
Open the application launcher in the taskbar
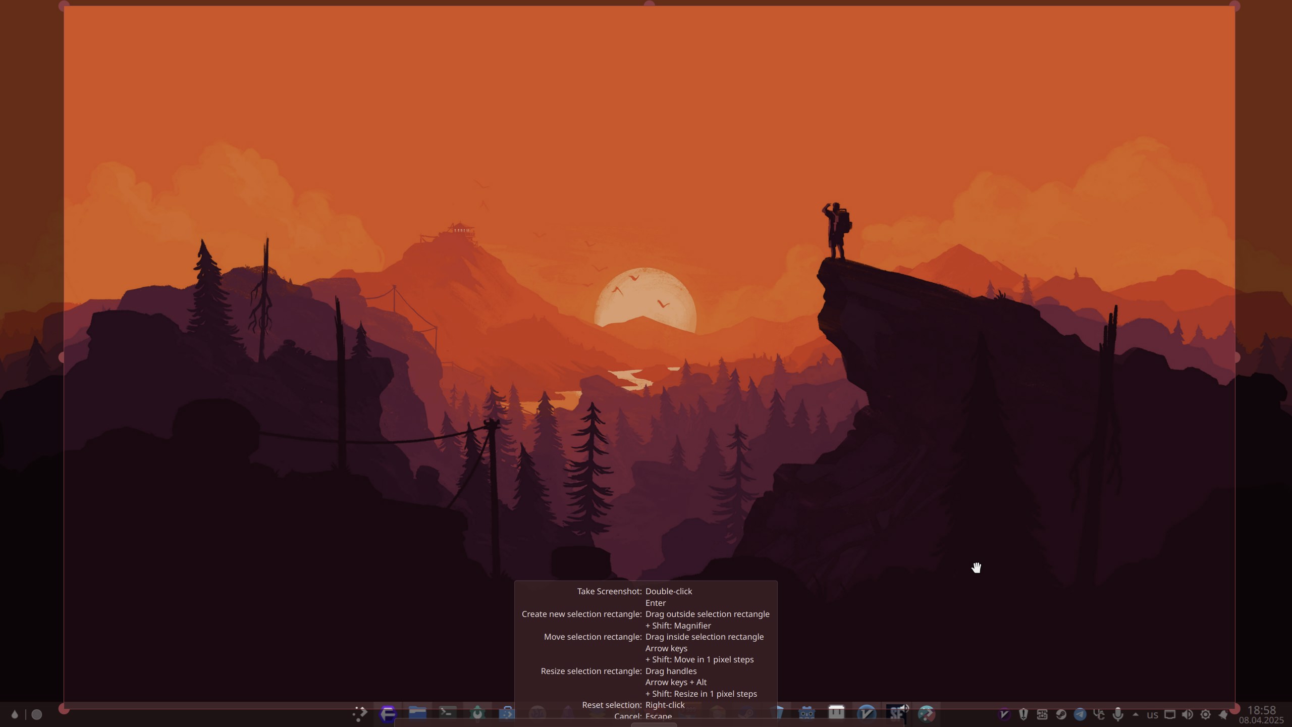(359, 714)
